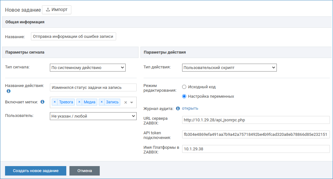Select Настройка переменных radio option
This screenshot has height=179, width=333.
[x=184, y=96]
